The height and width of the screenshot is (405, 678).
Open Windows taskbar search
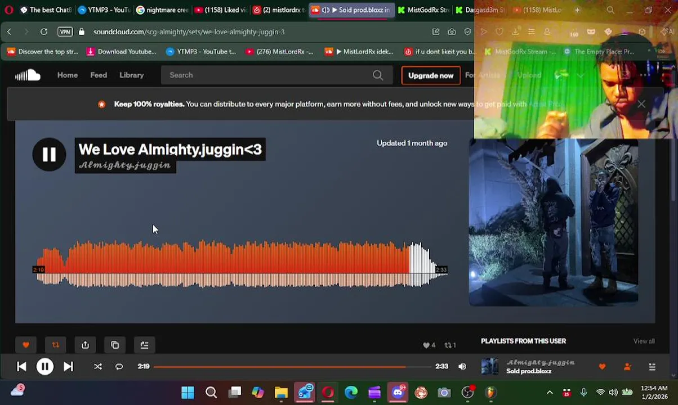pyautogui.click(x=211, y=392)
